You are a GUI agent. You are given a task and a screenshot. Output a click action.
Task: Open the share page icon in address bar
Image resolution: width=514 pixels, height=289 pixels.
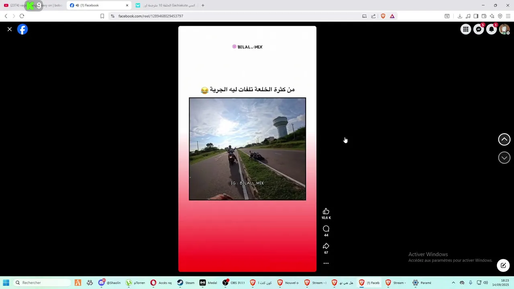pos(373,16)
